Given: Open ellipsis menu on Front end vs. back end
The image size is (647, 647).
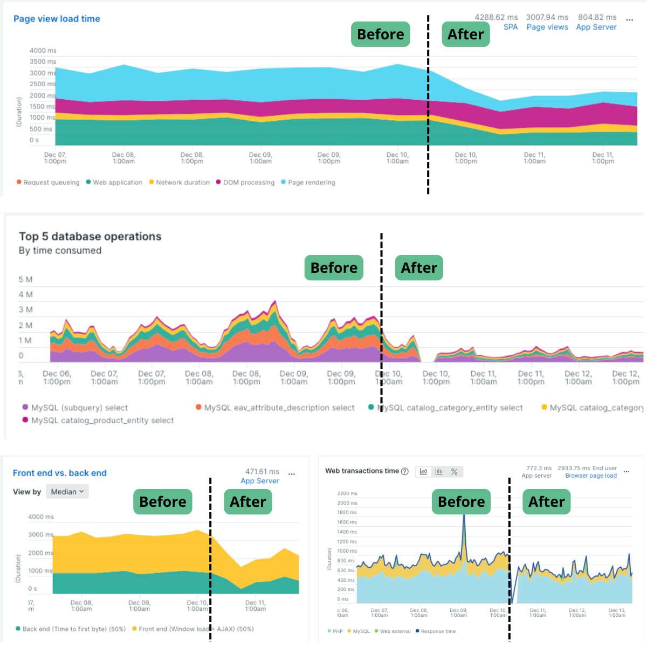Looking at the screenshot, I should (292, 473).
